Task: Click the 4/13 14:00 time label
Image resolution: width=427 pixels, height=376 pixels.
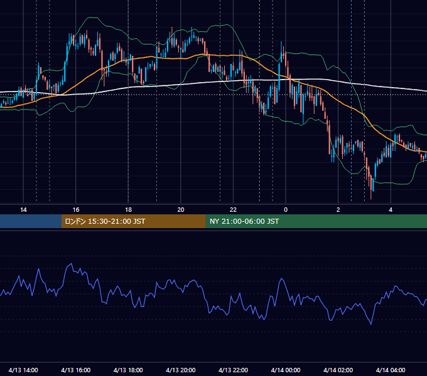Action: 23,370
